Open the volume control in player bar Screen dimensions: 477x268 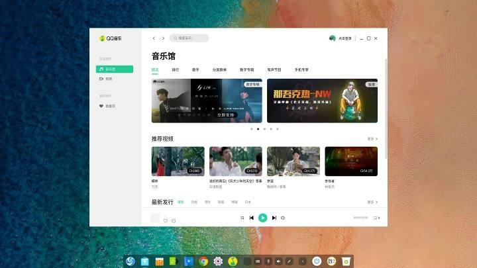[283, 218]
